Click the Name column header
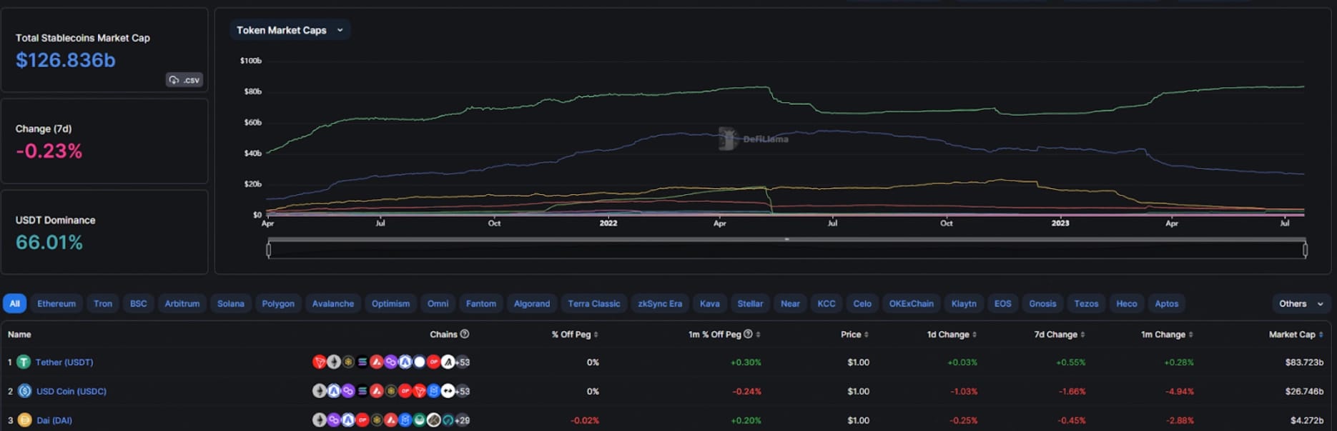The image size is (1337, 431). point(19,334)
